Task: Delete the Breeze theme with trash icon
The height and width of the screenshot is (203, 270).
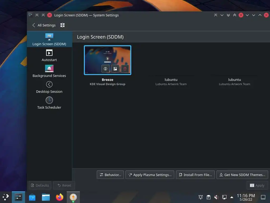Action: pos(125,69)
